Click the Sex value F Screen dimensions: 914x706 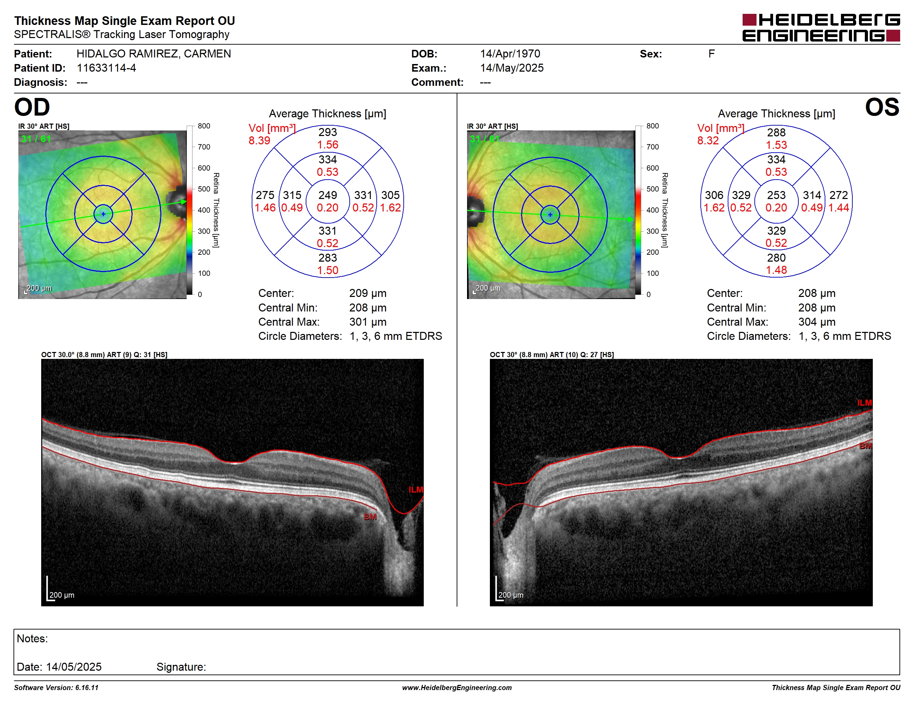(711, 54)
